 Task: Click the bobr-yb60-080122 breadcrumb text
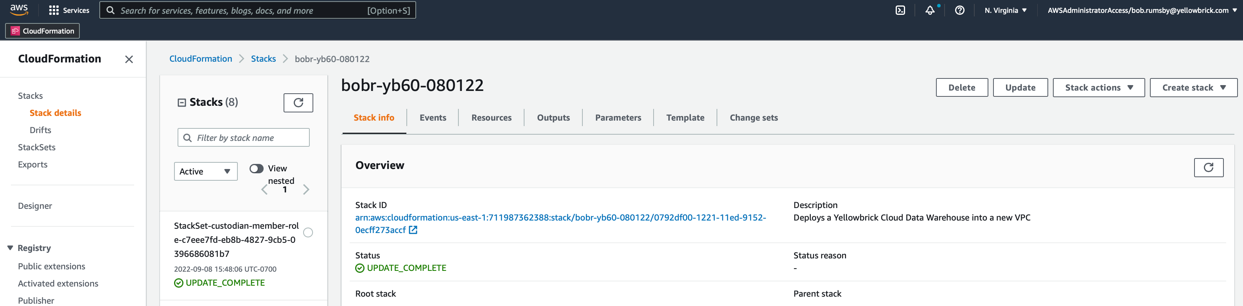[332, 59]
